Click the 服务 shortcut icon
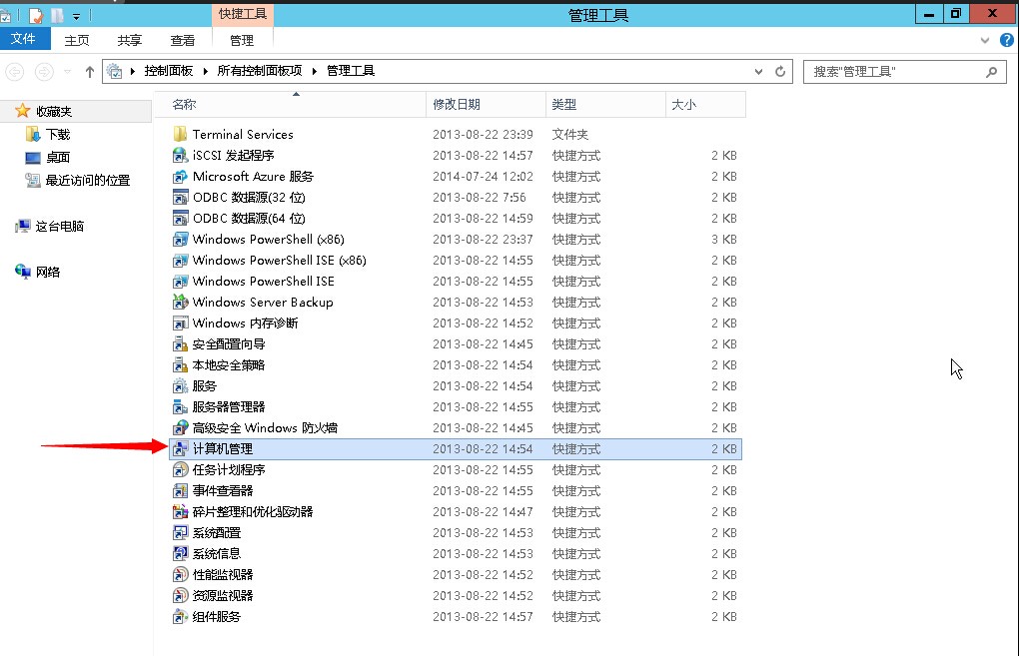1019x656 pixels. tap(181, 386)
